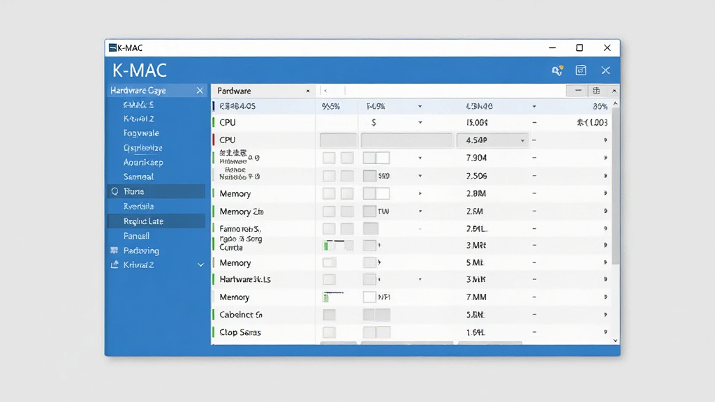Click the calendar window icon in blue header
The image size is (715, 402).
tap(581, 70)
